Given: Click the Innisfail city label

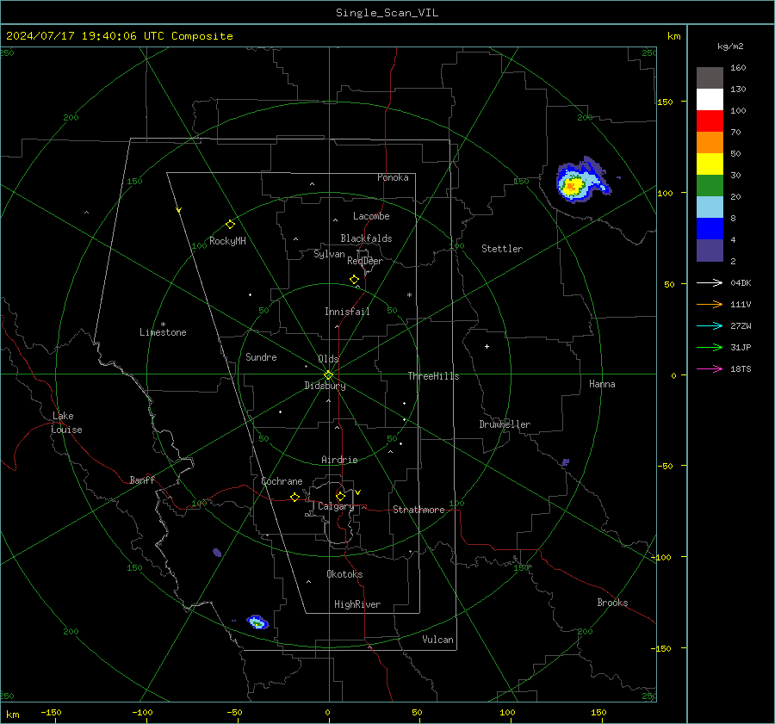Looking at the screenshot, I should pos(347,312).
